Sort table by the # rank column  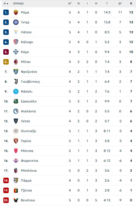pos(6,4)
